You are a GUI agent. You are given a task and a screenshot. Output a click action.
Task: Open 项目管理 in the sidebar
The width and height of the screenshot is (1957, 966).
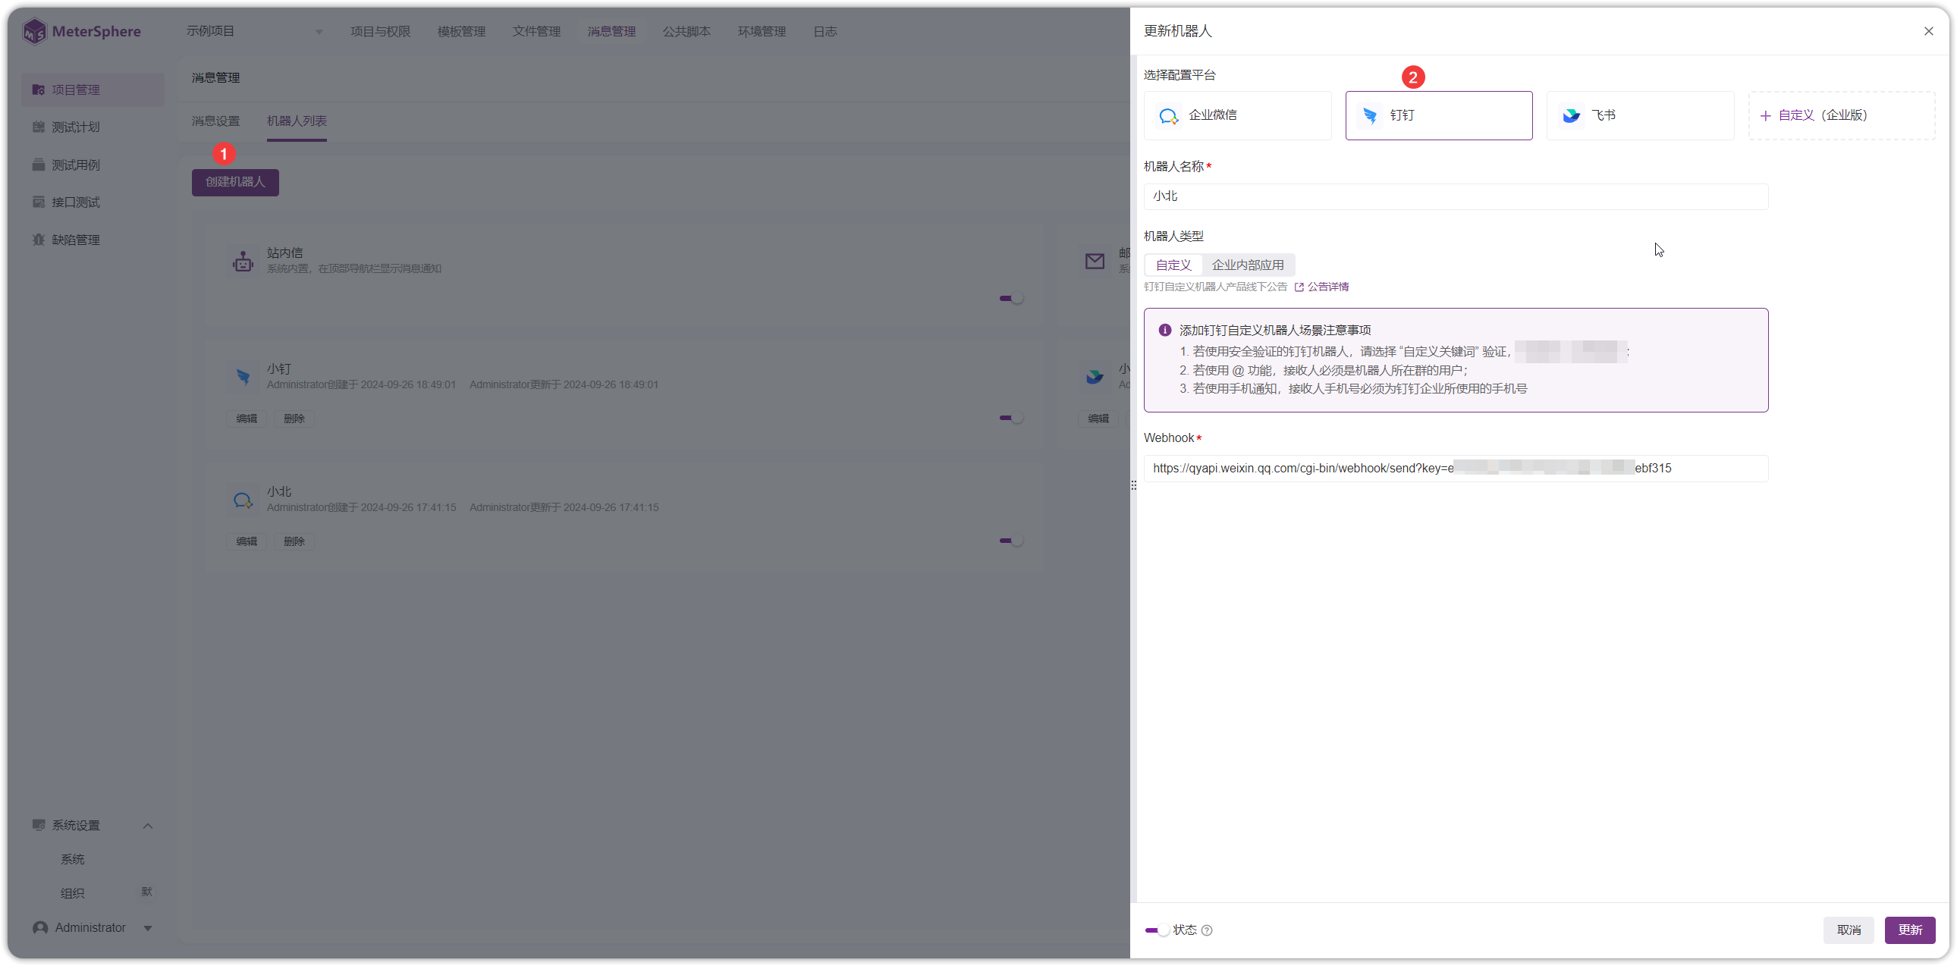[x=93, y=89]
